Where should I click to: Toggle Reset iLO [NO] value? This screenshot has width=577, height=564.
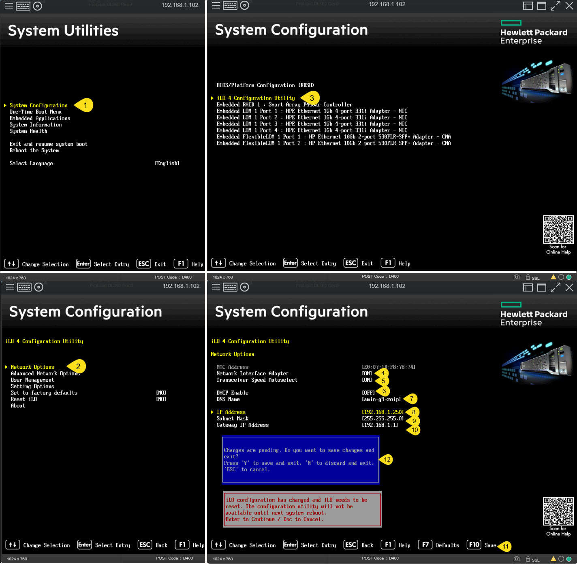[x=161, y=400]
